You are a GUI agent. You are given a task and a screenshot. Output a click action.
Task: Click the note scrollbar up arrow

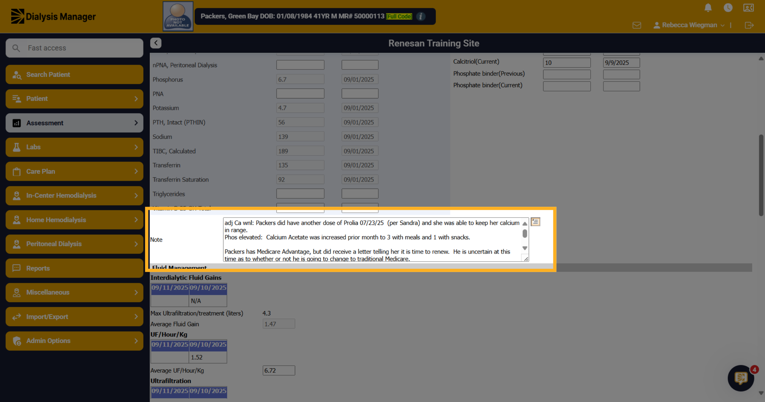[525, 224]
